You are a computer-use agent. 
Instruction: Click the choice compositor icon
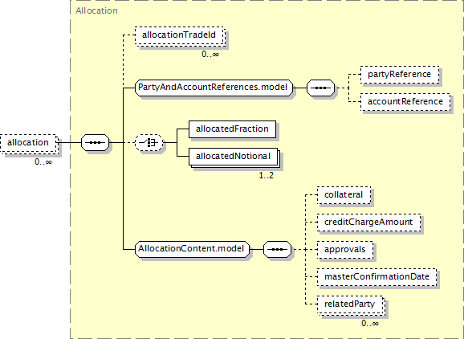point(149,142)
